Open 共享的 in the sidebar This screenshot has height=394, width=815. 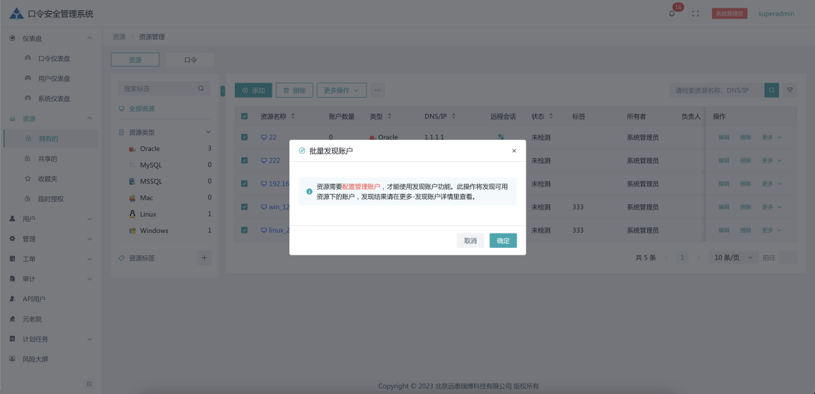click(48, 159)
